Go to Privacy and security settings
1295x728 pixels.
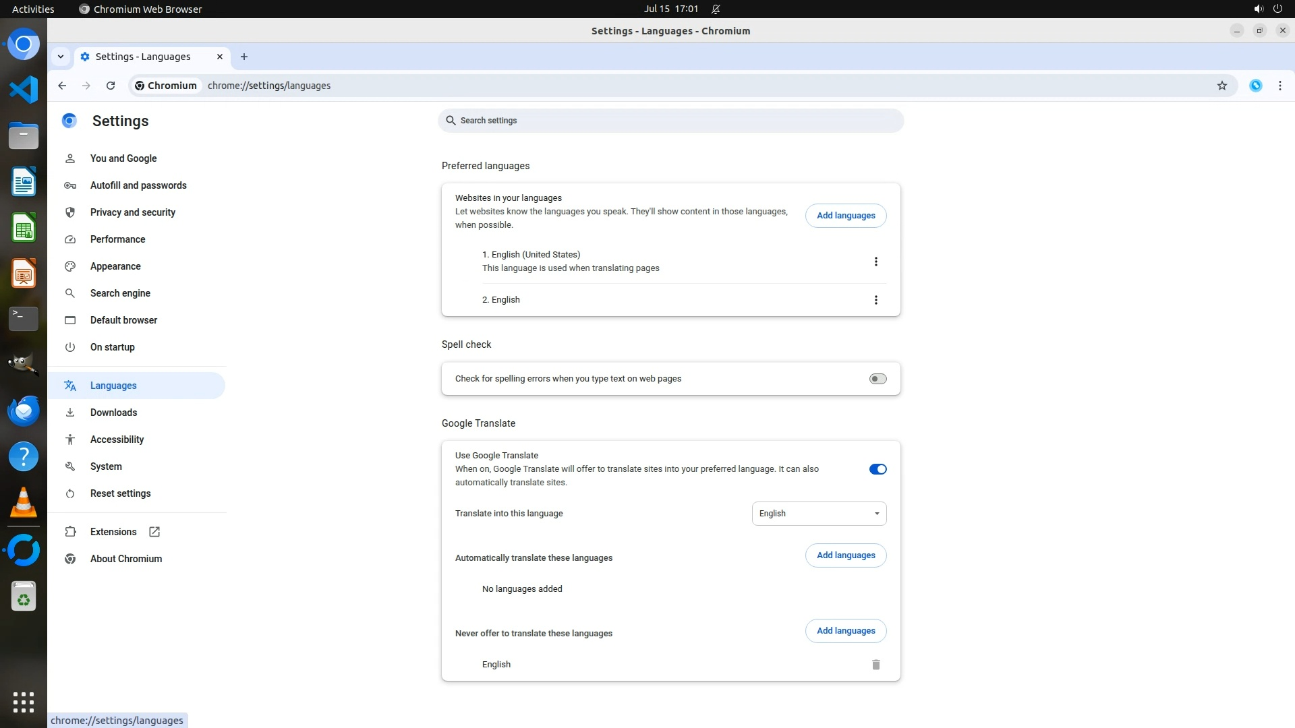(133, 212)
